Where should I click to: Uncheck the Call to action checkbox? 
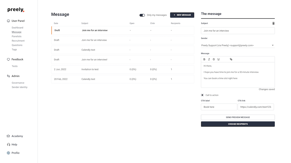(x=202, y=95)
